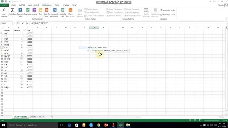Open Chrome from taskbar

[99, 125]
